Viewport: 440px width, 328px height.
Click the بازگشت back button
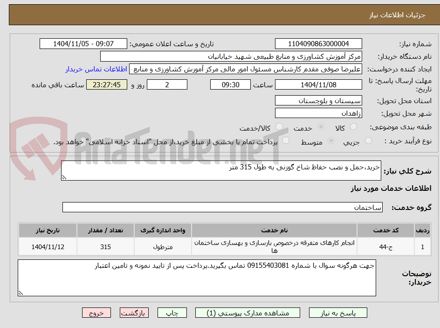coord(134,313)
